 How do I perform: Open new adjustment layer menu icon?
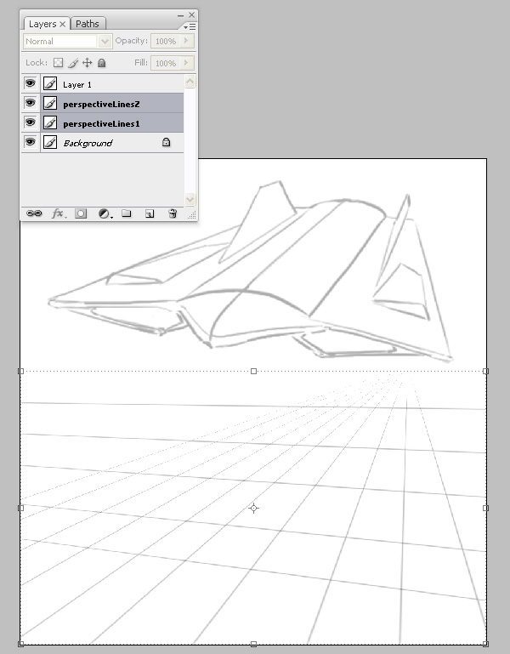tap(105, 213)
